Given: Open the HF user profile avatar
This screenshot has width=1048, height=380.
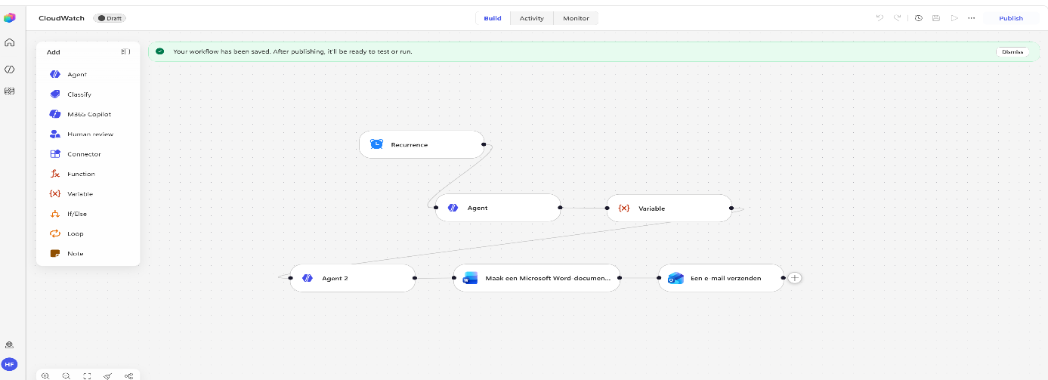Looking at the screenshot, I should tap(10, 364).
